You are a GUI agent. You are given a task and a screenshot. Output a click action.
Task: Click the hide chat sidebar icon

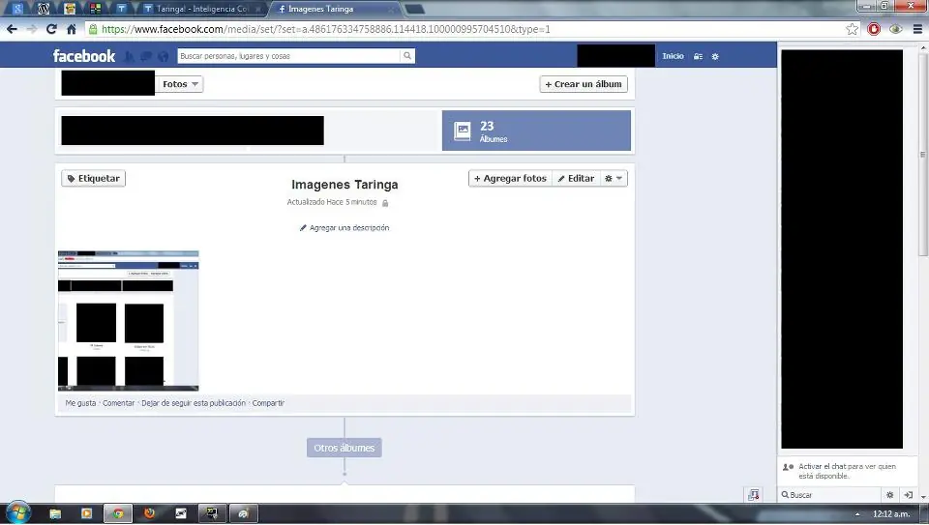909,495
